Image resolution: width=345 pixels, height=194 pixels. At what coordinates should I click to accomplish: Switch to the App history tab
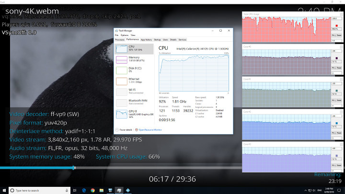pyautogui.click(x=146, y=40)
